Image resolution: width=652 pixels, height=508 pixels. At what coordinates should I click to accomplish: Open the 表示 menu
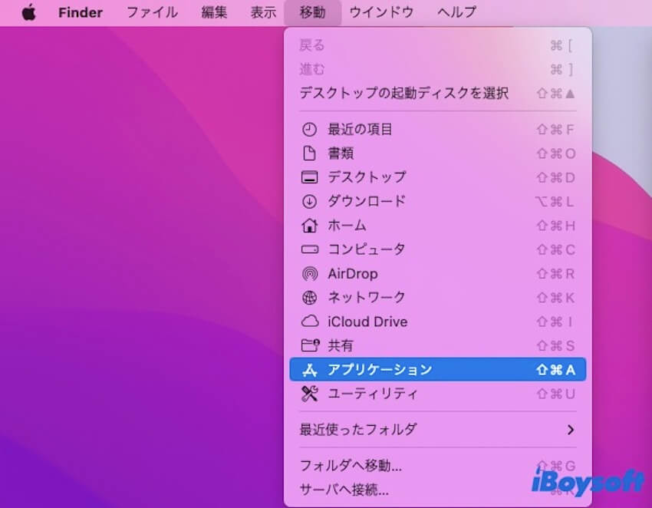(x=263, y=12)
